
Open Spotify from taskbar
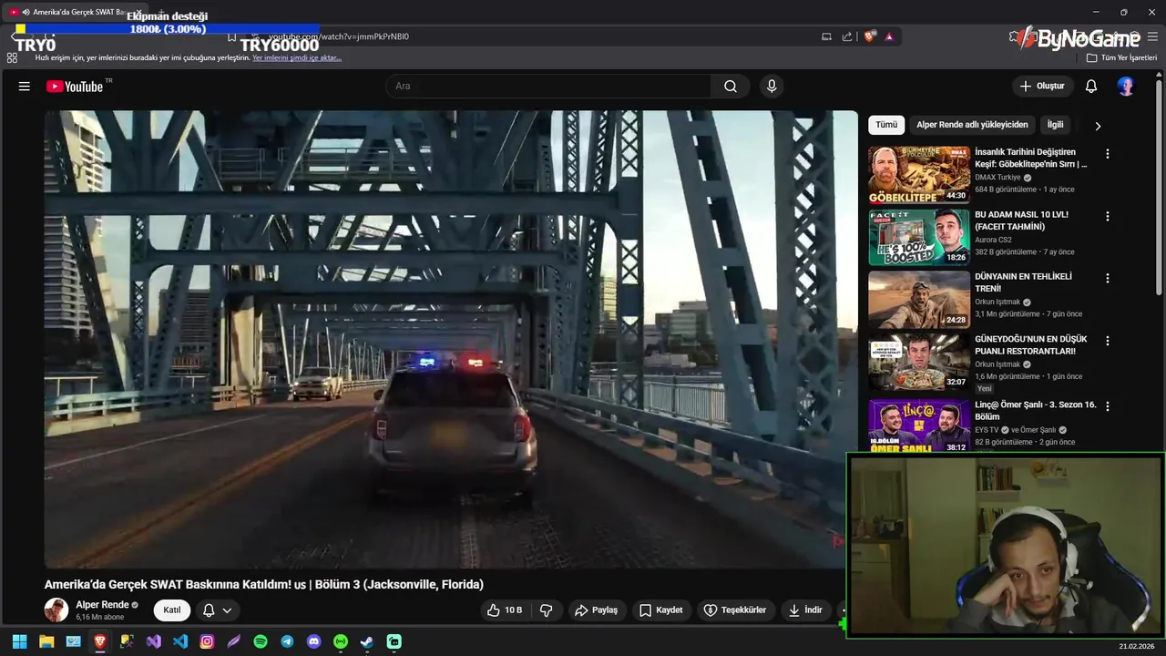261,641
